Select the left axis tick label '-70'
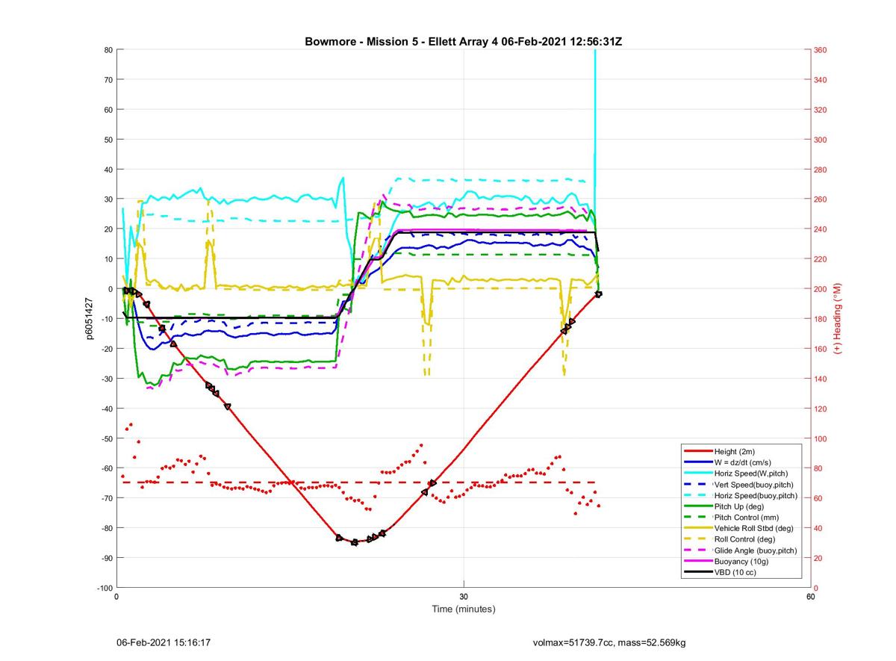Viewport: 896px width, 661px height. pyautogui.click(x=106, y=498)
